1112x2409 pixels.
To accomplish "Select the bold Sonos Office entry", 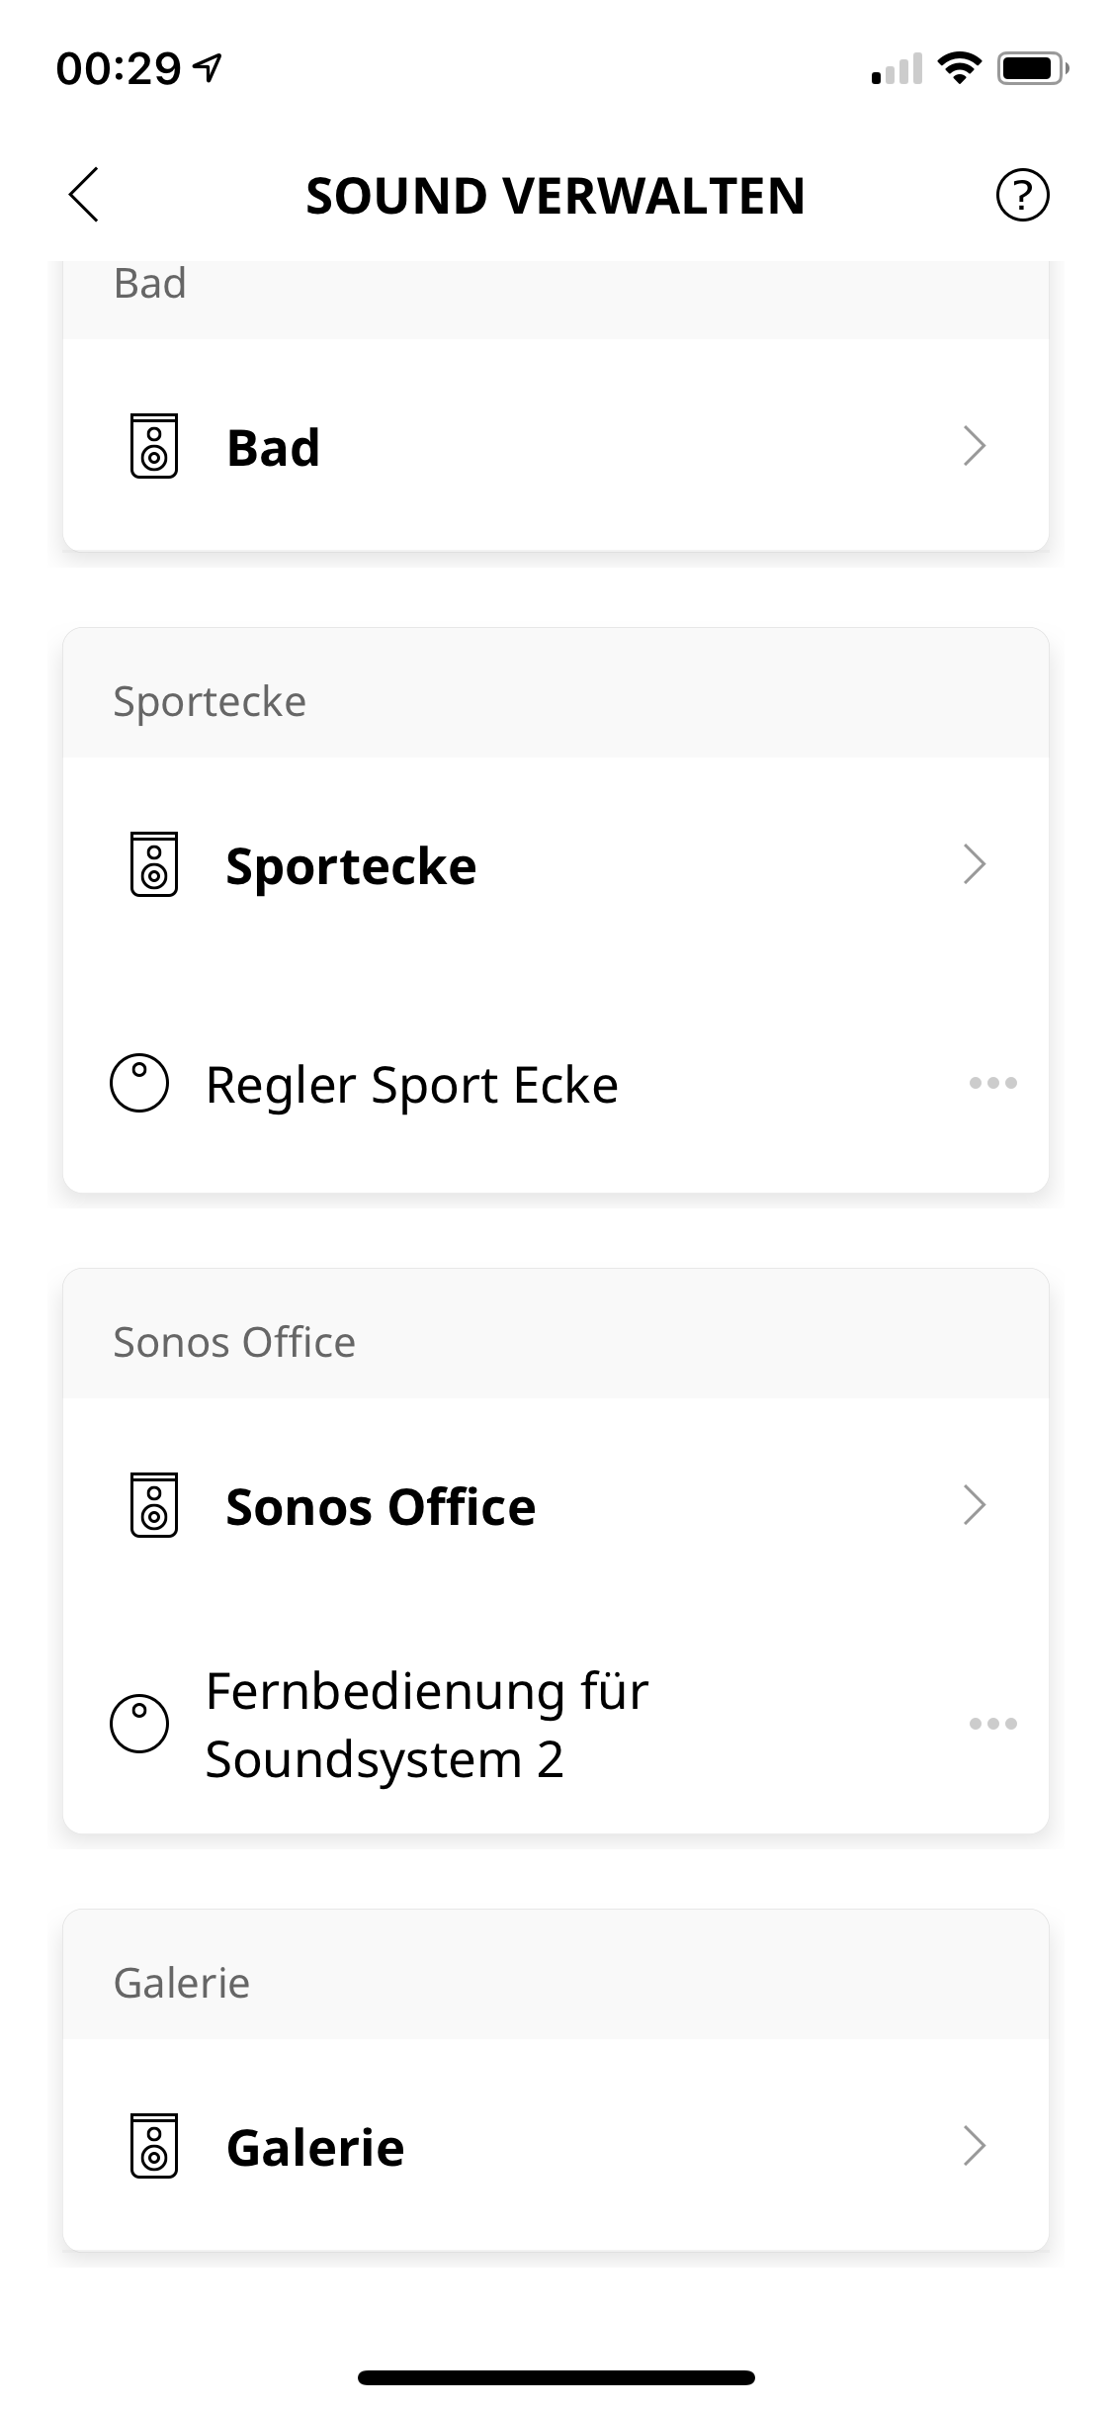I will [x=381, y=1507].
